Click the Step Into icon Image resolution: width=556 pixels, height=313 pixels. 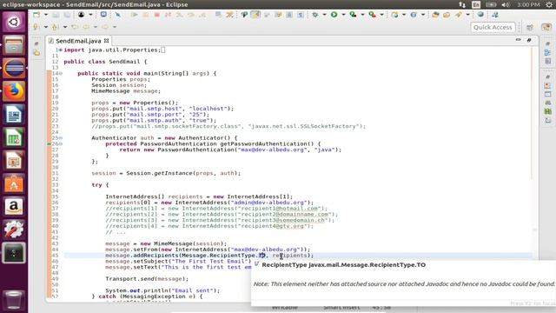click(x=180, y=15)
